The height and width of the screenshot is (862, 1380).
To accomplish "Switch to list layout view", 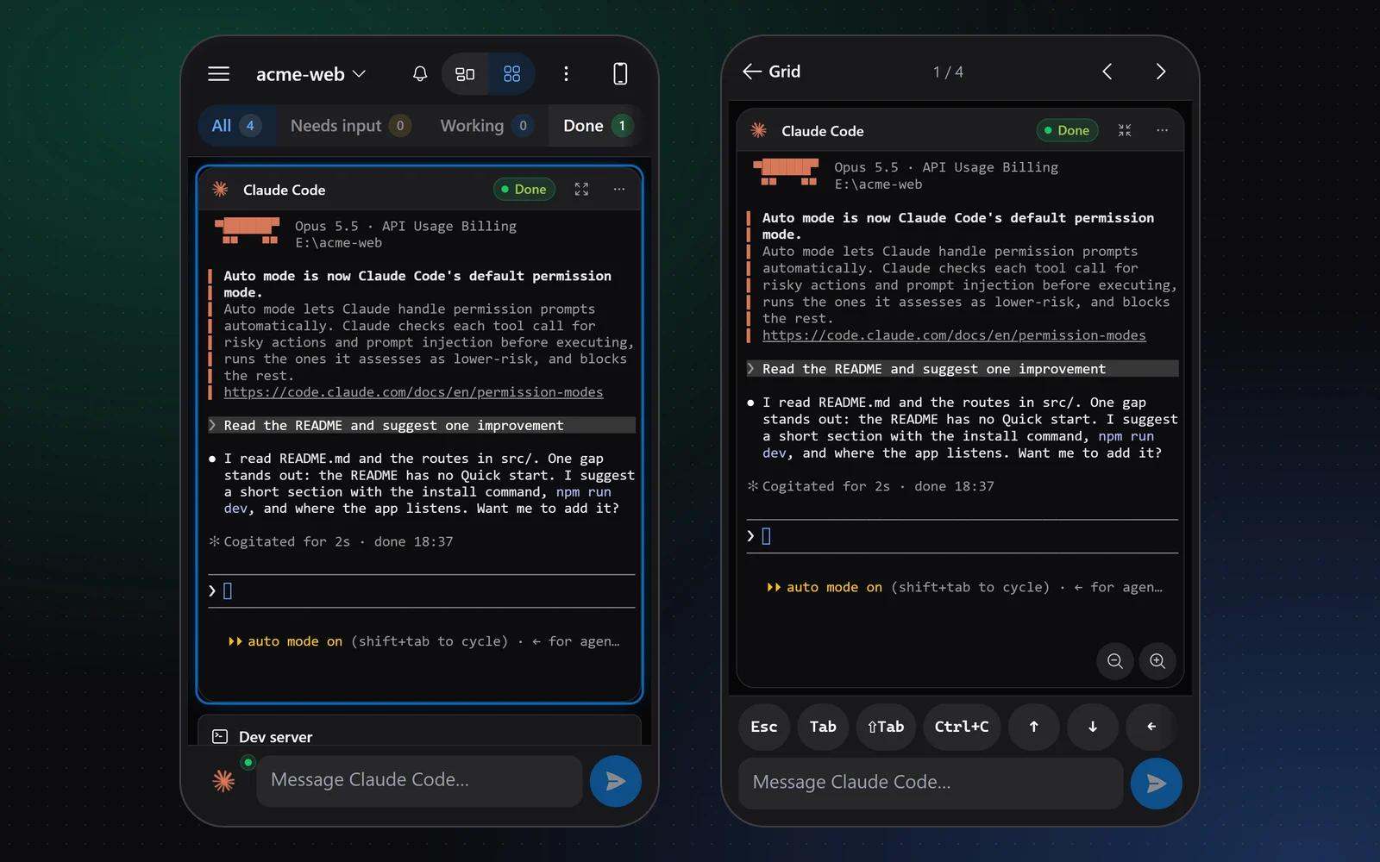I will [465, 74].
